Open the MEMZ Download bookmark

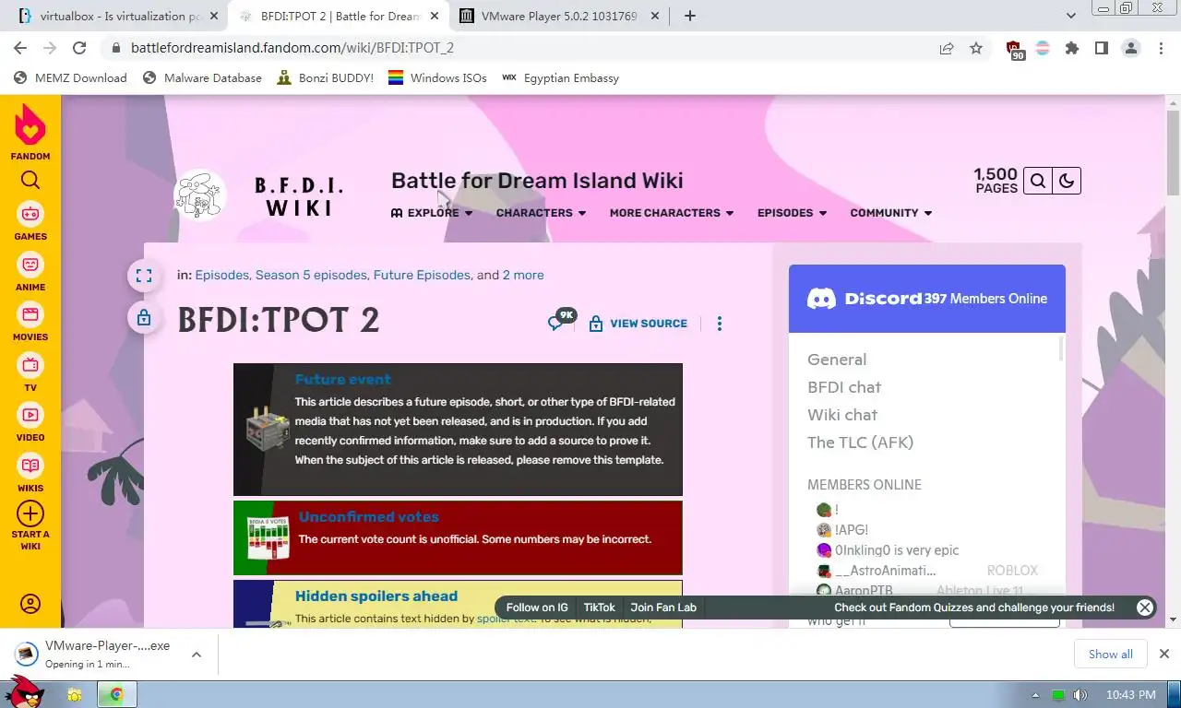[71, 78]
